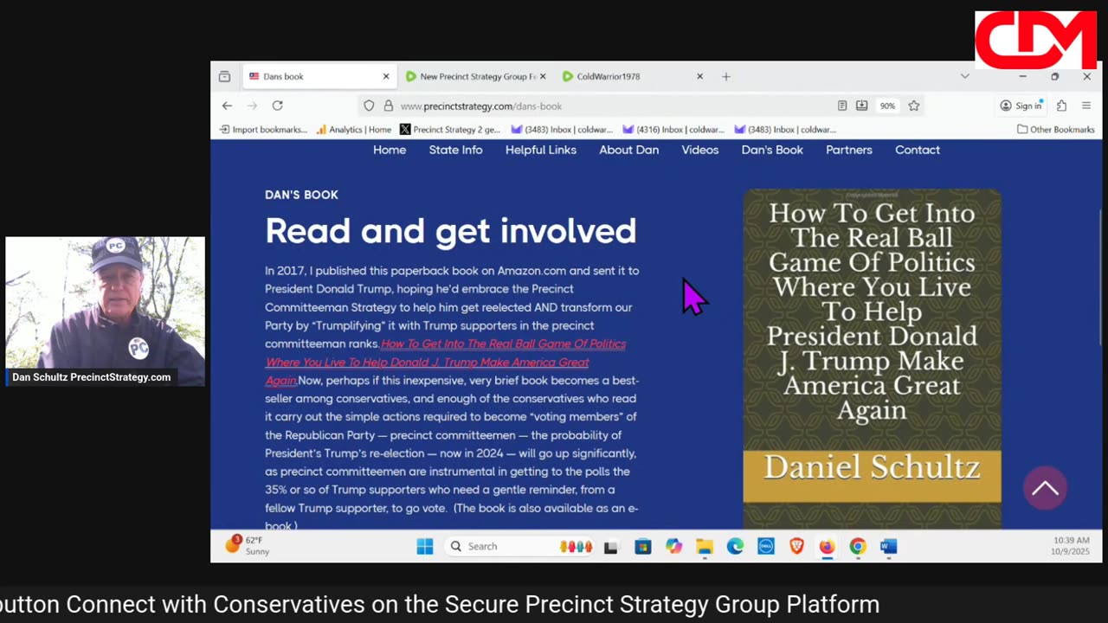Open Copilot from the taskbar
The image size is (1108, 623).
pyautogui.click(x=673, y=546)
